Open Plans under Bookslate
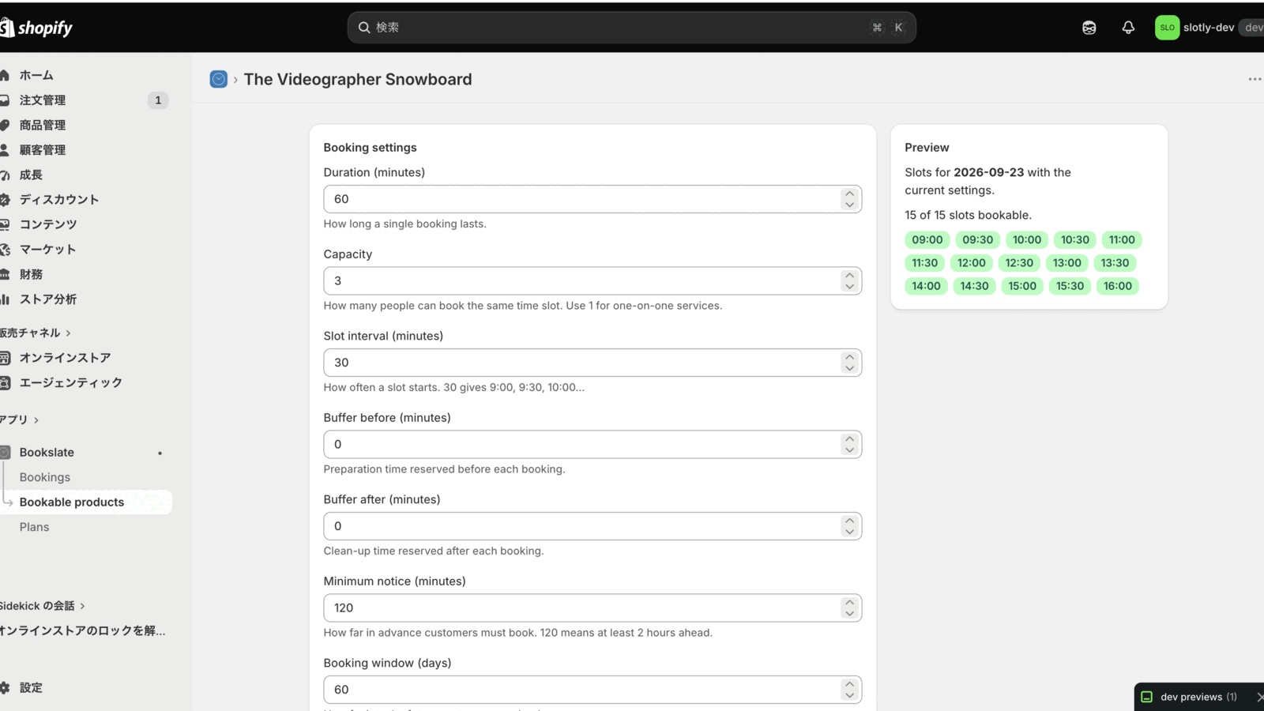The width and height of the screenshot is (1264, 711). 35,527
